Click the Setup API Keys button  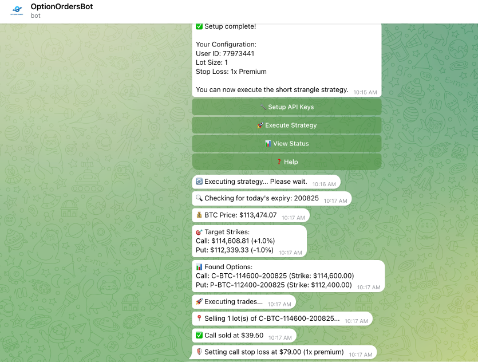[287, 107]
